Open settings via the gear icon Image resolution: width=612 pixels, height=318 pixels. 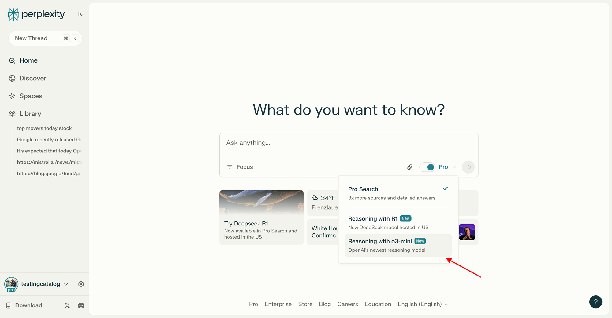coord(81,284)
